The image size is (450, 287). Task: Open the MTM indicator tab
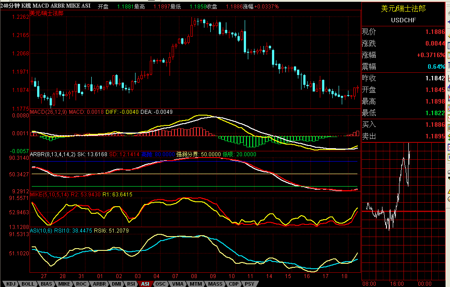195,283
